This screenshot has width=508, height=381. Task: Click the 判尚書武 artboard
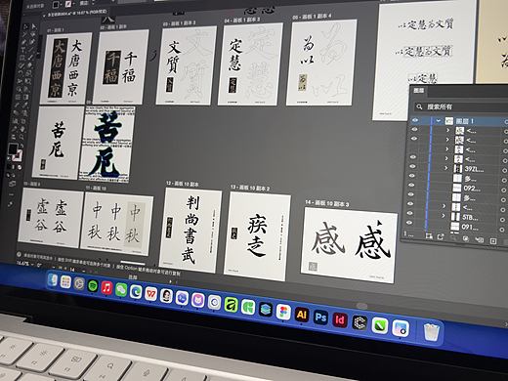(x=190, y=231)
